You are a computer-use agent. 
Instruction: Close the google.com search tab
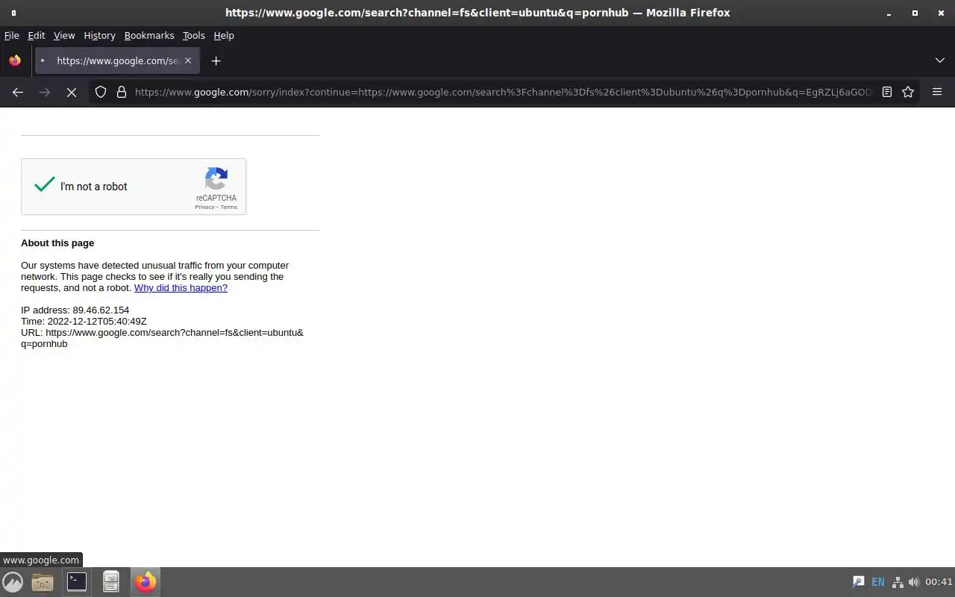[x=188, y=61]
